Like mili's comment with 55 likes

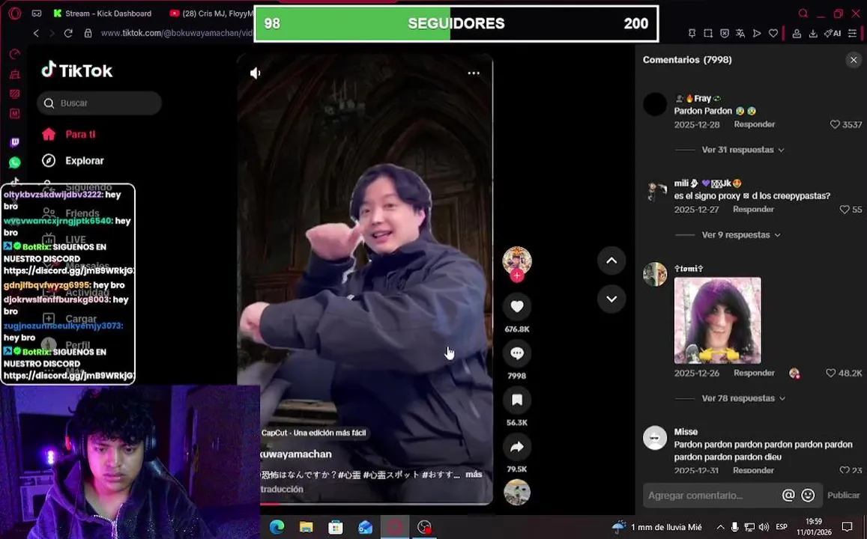(845, 210)
